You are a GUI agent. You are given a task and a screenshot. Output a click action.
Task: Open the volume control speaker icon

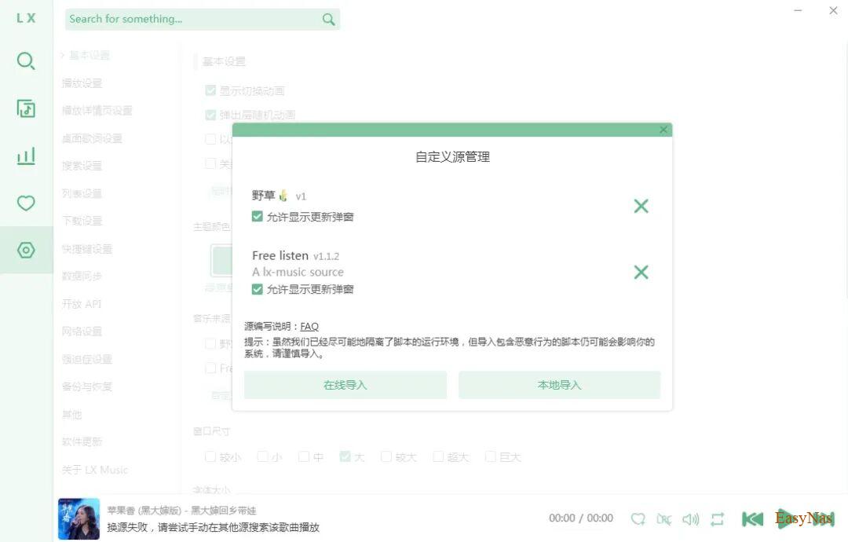pyautogui.click(x=691, y=519)
